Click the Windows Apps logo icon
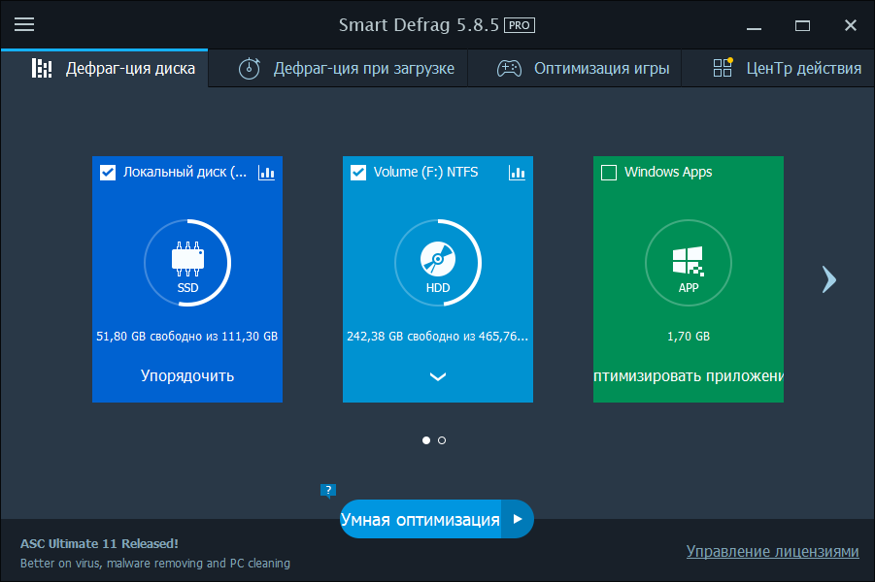 pos(688,258)
